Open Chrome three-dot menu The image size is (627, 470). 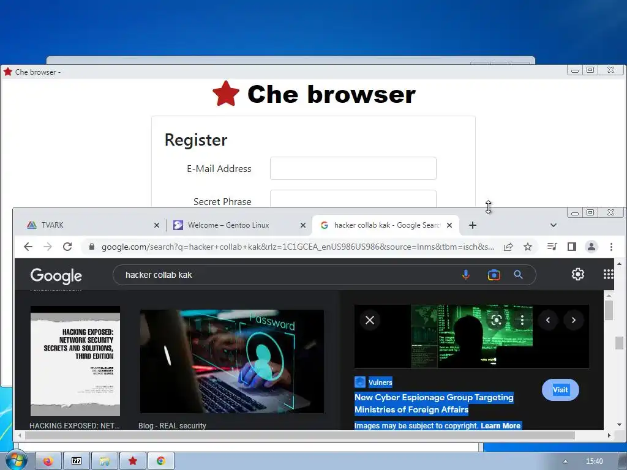point(611,247)
